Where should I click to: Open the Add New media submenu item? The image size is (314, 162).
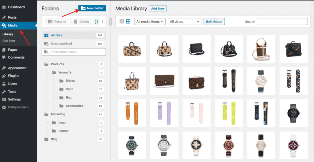click(x=9, y=41)
